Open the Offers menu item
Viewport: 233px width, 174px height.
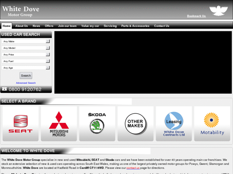[x=49, y=26]
